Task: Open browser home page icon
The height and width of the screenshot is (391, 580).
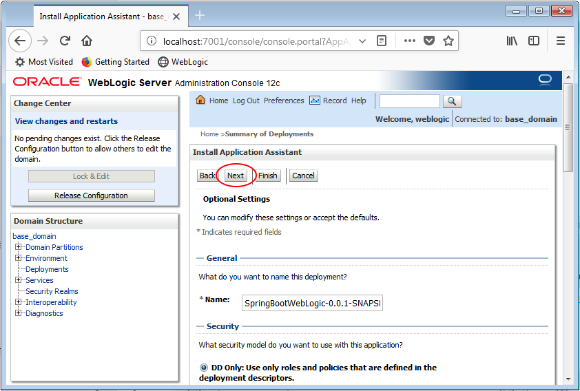Action: [87, 41]
